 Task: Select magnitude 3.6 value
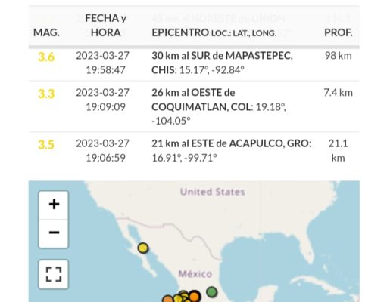tap(46, 57)
